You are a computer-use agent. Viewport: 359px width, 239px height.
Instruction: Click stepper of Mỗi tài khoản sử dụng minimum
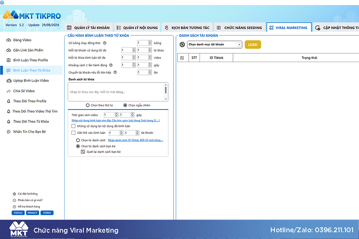pos(134,50)
